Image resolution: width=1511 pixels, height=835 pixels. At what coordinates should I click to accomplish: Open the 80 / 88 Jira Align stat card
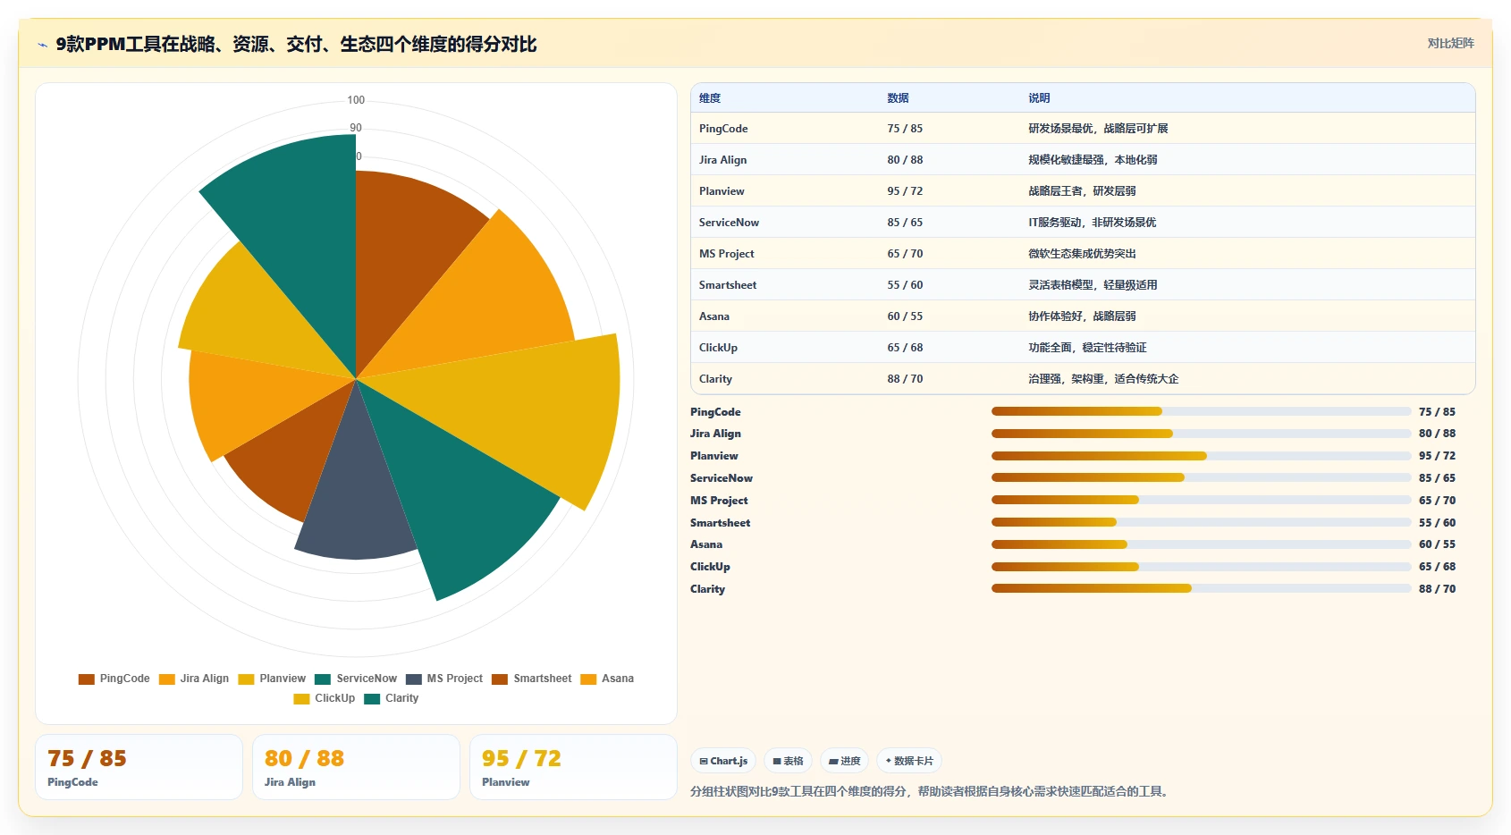tap(356, 767)
